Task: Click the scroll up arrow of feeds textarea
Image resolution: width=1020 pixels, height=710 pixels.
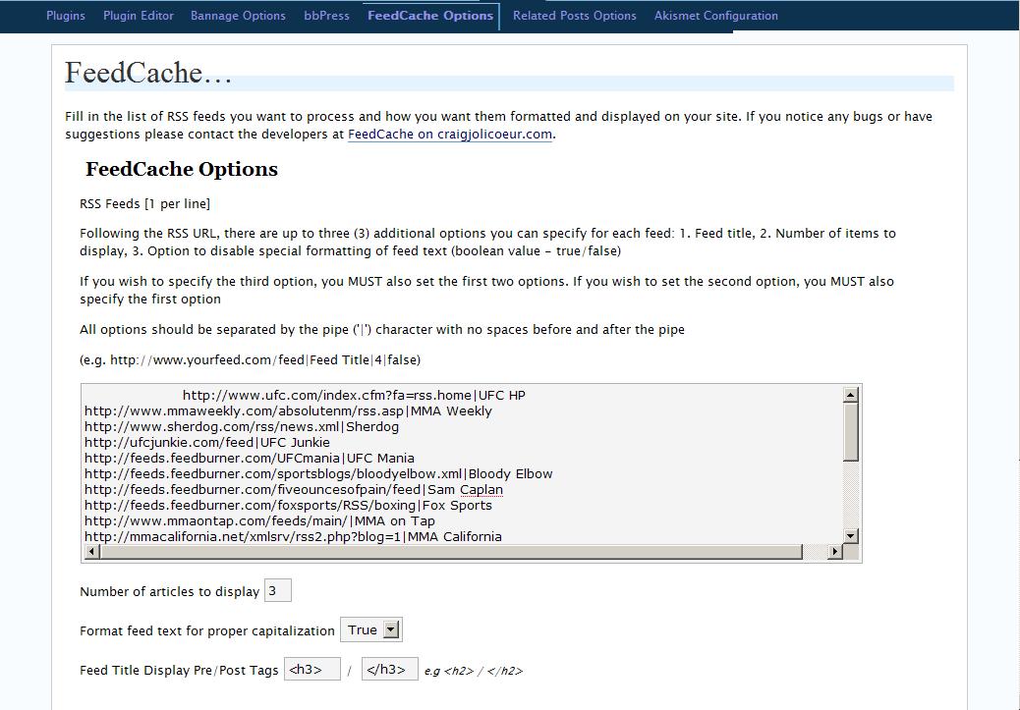Action: pos(851,395)
